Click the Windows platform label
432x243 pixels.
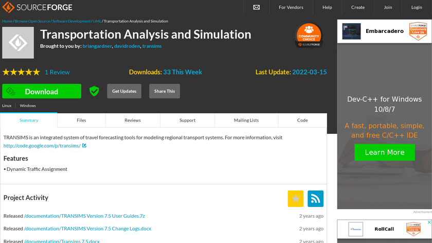28,106
